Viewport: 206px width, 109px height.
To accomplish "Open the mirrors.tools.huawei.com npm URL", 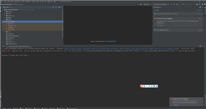I will [x=164, y=49].
